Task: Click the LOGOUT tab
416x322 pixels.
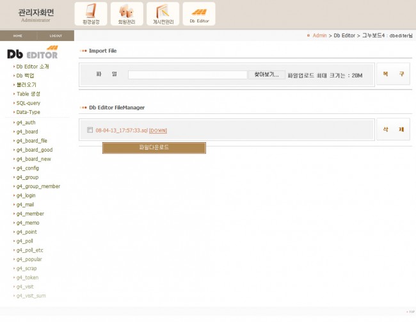Action: click(55, 36)
